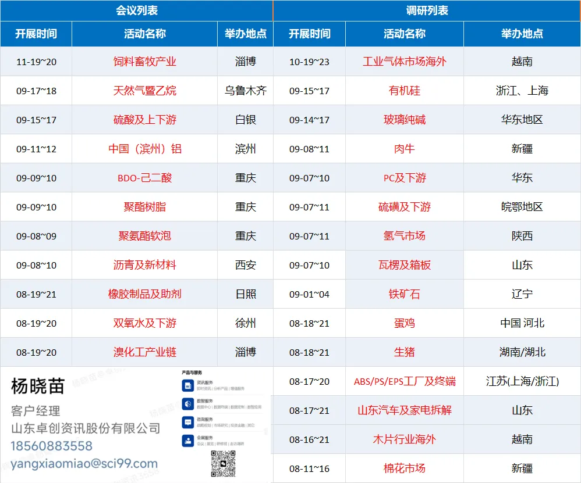Click 举办地点 column header in 调研列表

[522, 34]
